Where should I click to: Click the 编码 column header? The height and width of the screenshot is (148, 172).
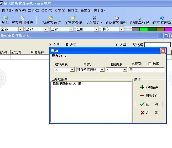[x=5, y=52]
